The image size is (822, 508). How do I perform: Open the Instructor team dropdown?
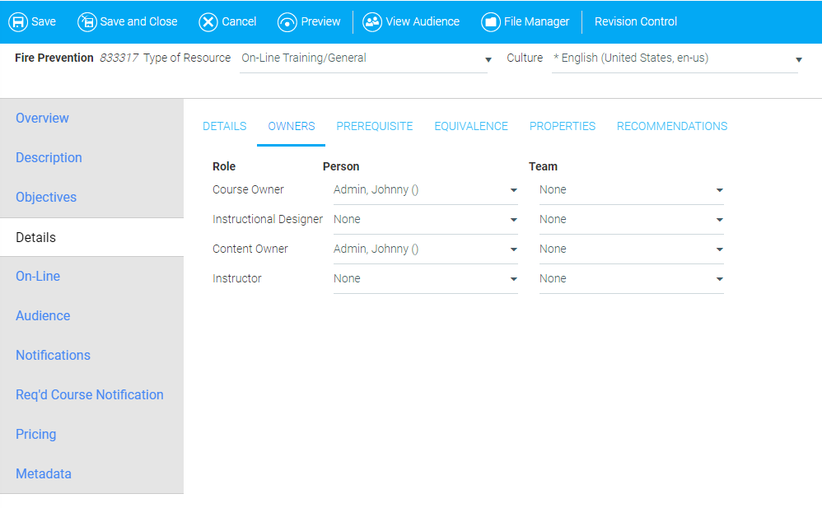pos(631,279)
